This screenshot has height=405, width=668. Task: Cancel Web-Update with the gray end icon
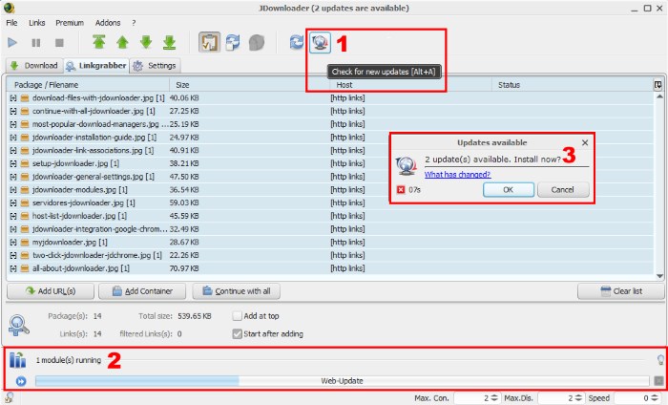658,381
